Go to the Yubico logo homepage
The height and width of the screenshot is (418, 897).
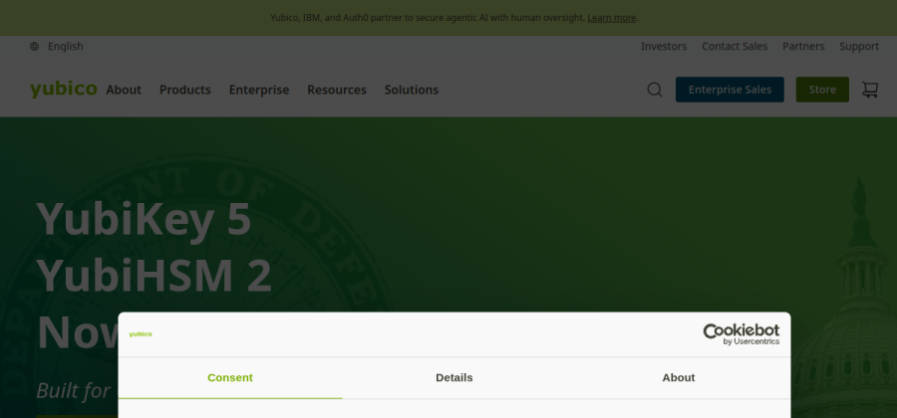[x=64, y=90]
